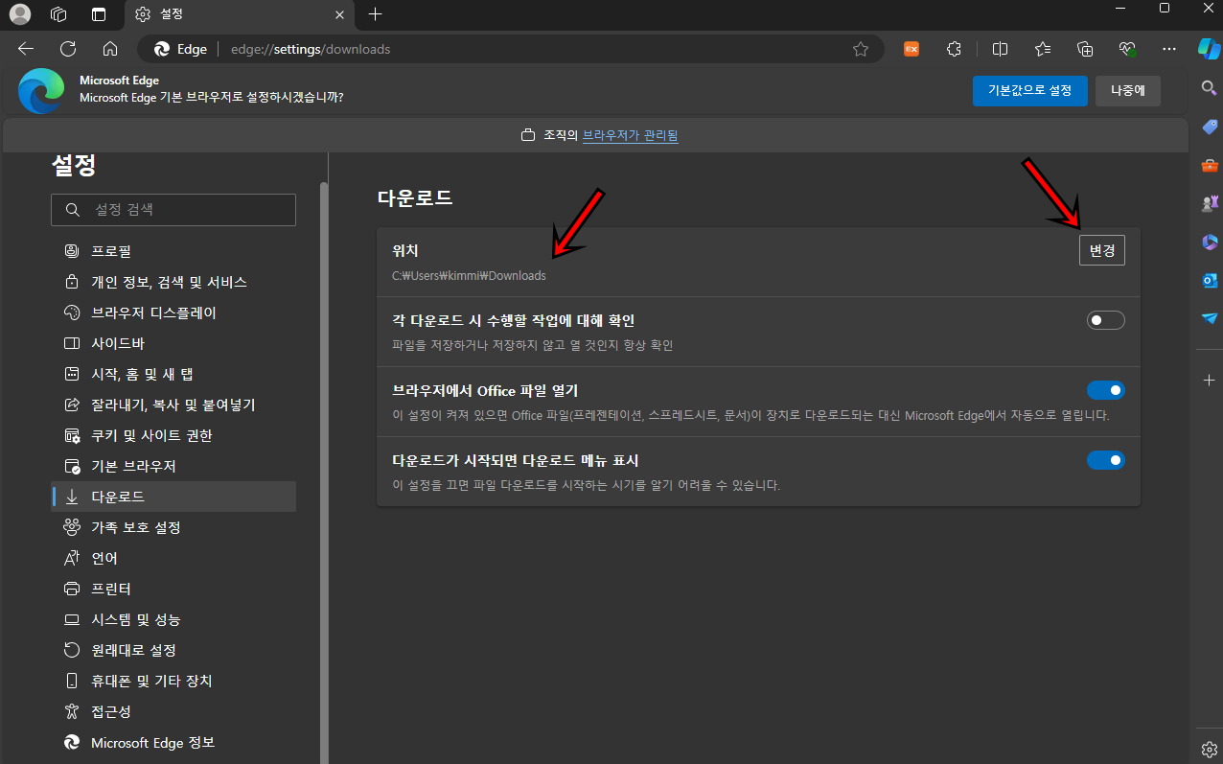Open 쿠키 및 사이트 권한 settings
Viewport: 1223px width, 764px height.
[x=173, y=435]
